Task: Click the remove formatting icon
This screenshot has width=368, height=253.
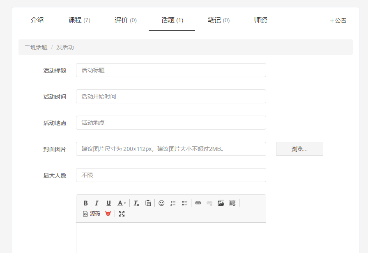Action: (x=136, y=203)
